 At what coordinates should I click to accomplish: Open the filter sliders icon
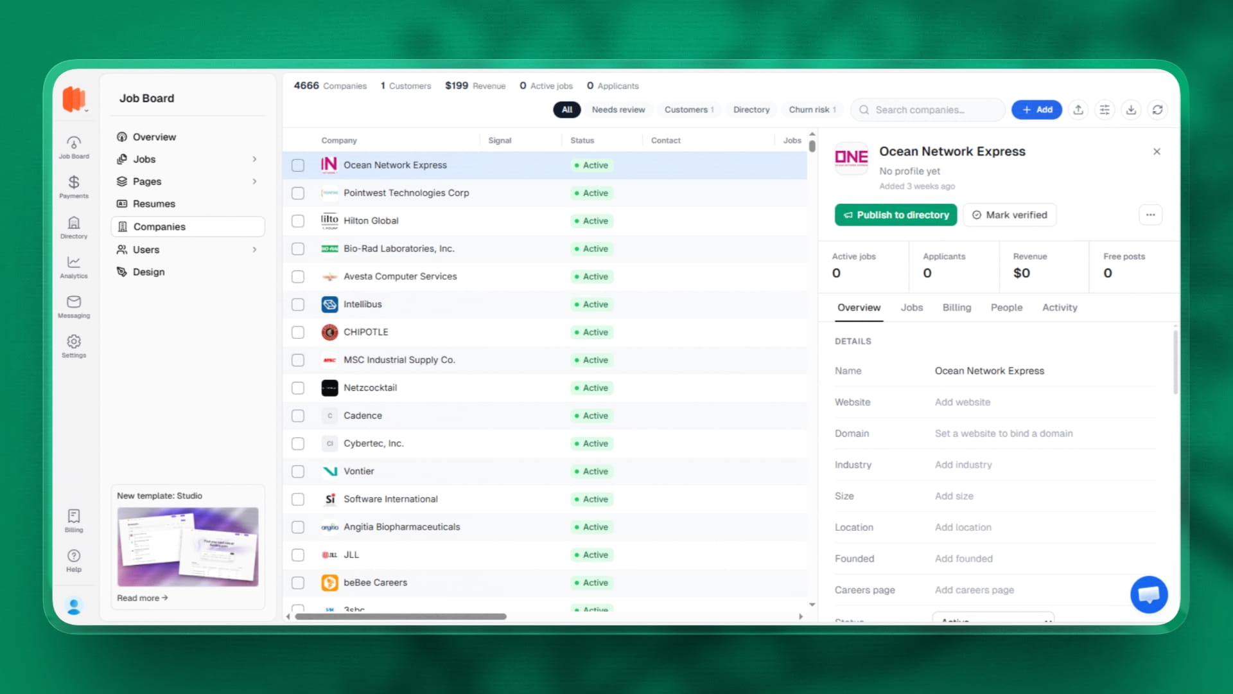pyautogui.click(x=1105, y=110)
